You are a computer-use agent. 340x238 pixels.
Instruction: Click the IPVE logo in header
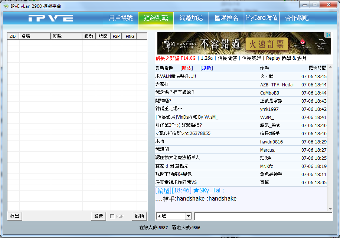tap(51, 18)
